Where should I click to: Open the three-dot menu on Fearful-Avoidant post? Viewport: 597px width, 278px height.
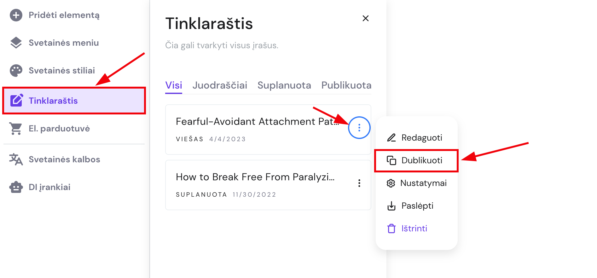click(359, 128)
